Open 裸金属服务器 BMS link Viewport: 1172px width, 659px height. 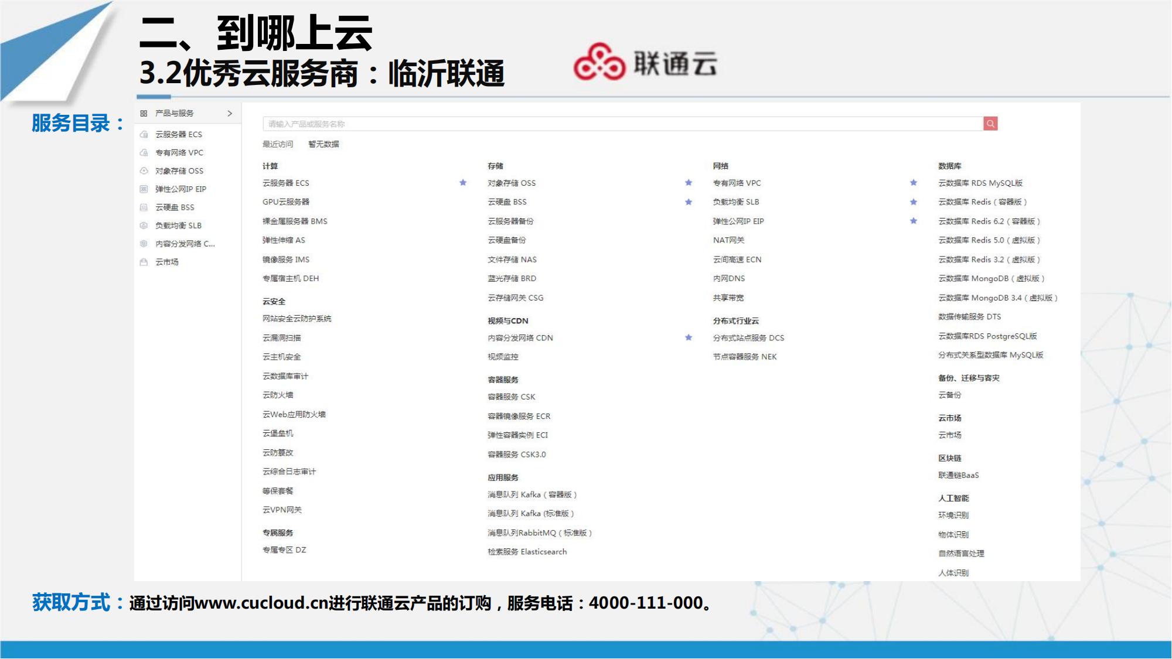(295, 221)
